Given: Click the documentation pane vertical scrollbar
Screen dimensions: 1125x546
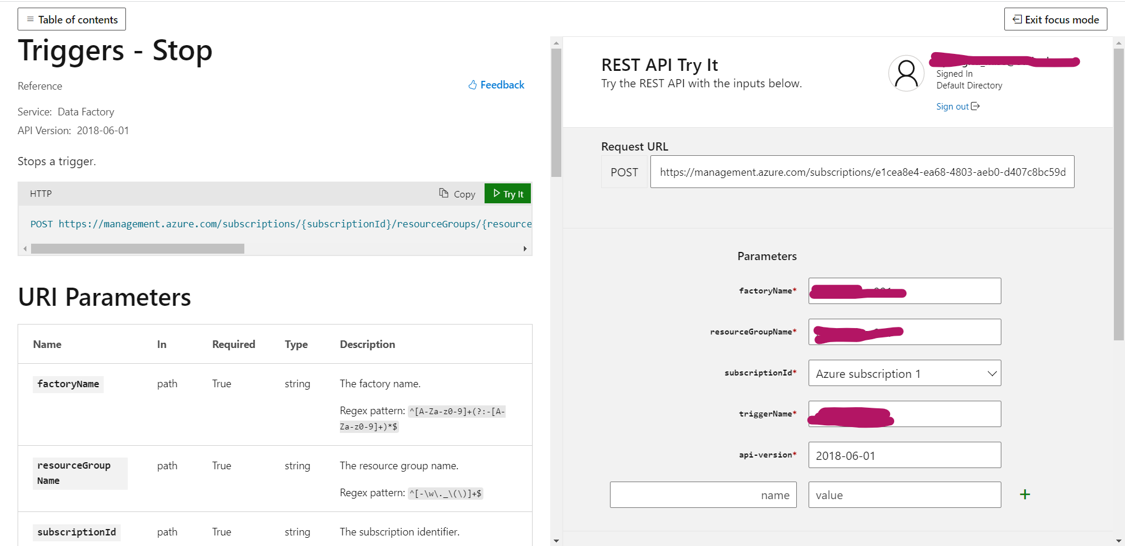Looking at the screenshot, I should click(x=556, y=112).
